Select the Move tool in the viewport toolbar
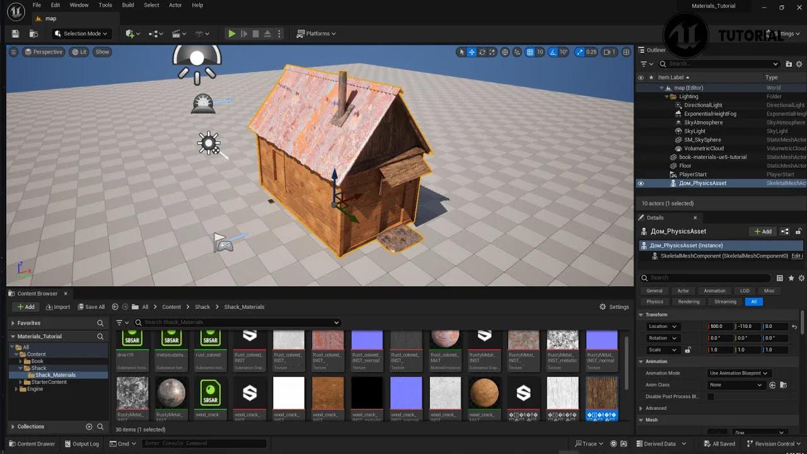 (x=472, y=52)
